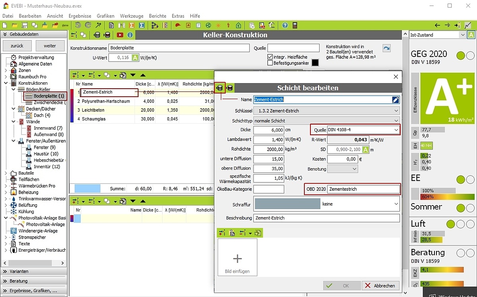Open the Werkzeuge menu
Viewport: 477px width, 297px height.
tap(131, 16)
